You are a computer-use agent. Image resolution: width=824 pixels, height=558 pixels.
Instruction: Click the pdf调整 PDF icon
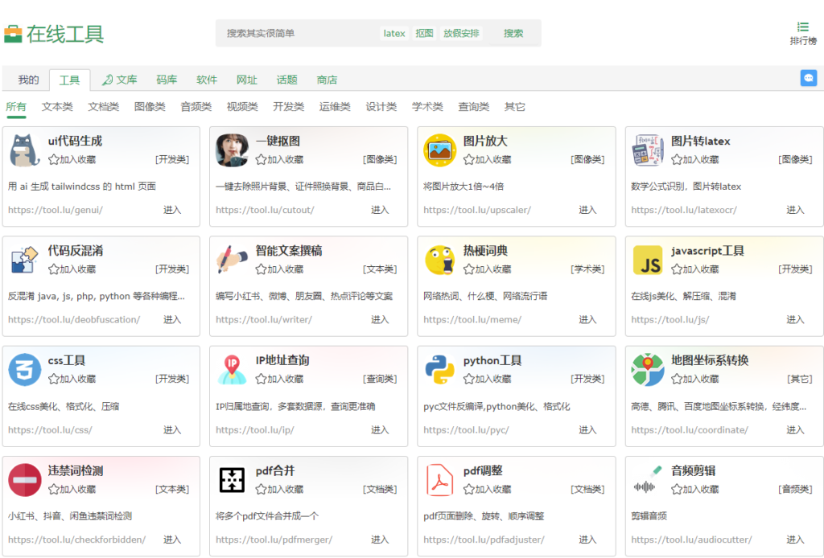439,480
